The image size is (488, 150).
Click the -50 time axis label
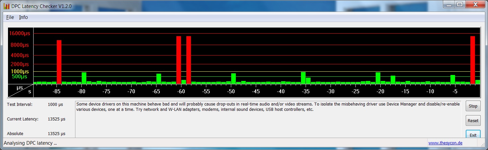tap(231, 91)
